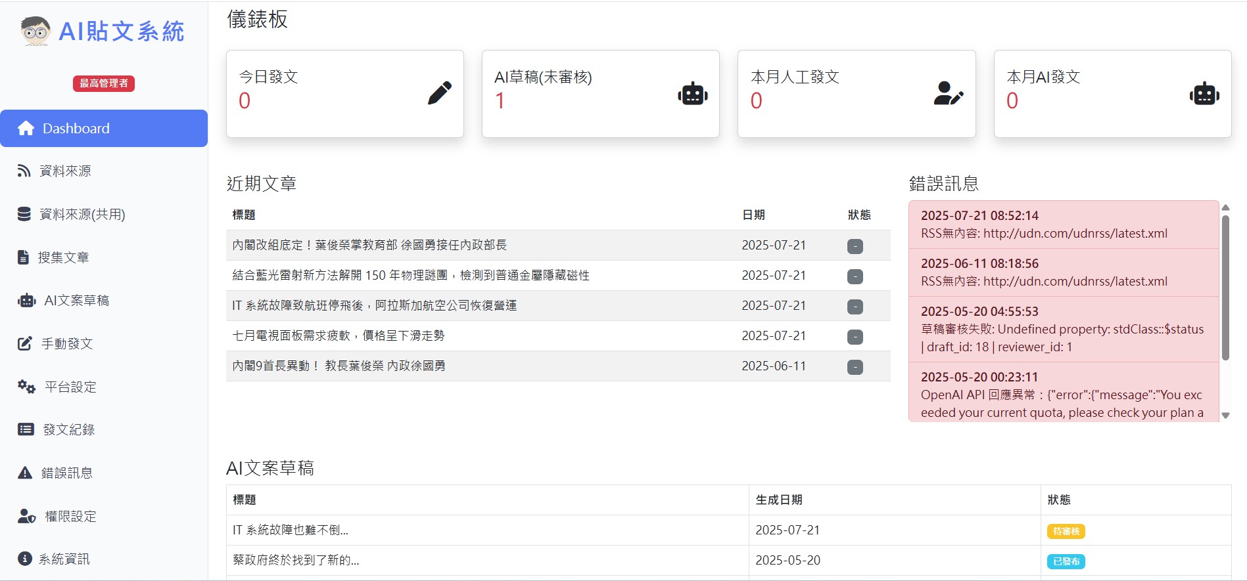Navigate to 搜集文章
This screenshot has width=1247, height=581.
(x=104, y=257)
